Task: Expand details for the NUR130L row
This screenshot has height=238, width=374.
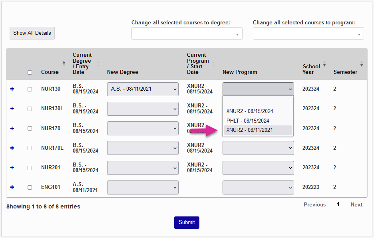Action: click(12, 108)
